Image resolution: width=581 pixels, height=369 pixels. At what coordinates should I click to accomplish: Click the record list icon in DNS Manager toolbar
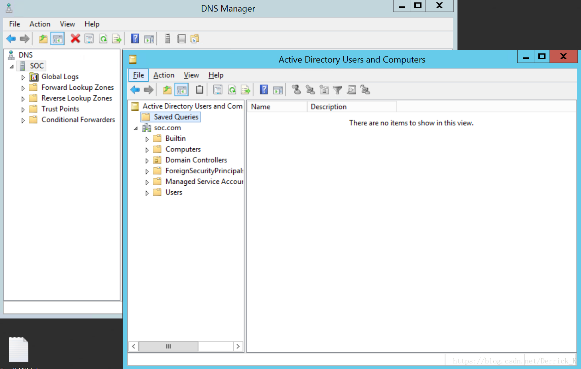[x=181, y=39]
